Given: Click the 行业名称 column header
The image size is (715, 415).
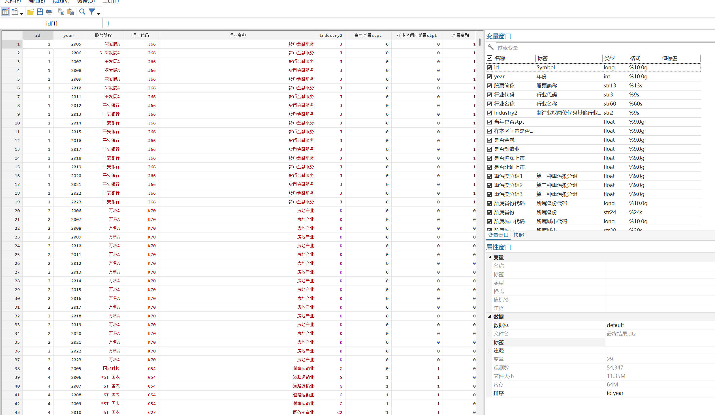Looking at the screenshot, I should (x=238, y=35).
